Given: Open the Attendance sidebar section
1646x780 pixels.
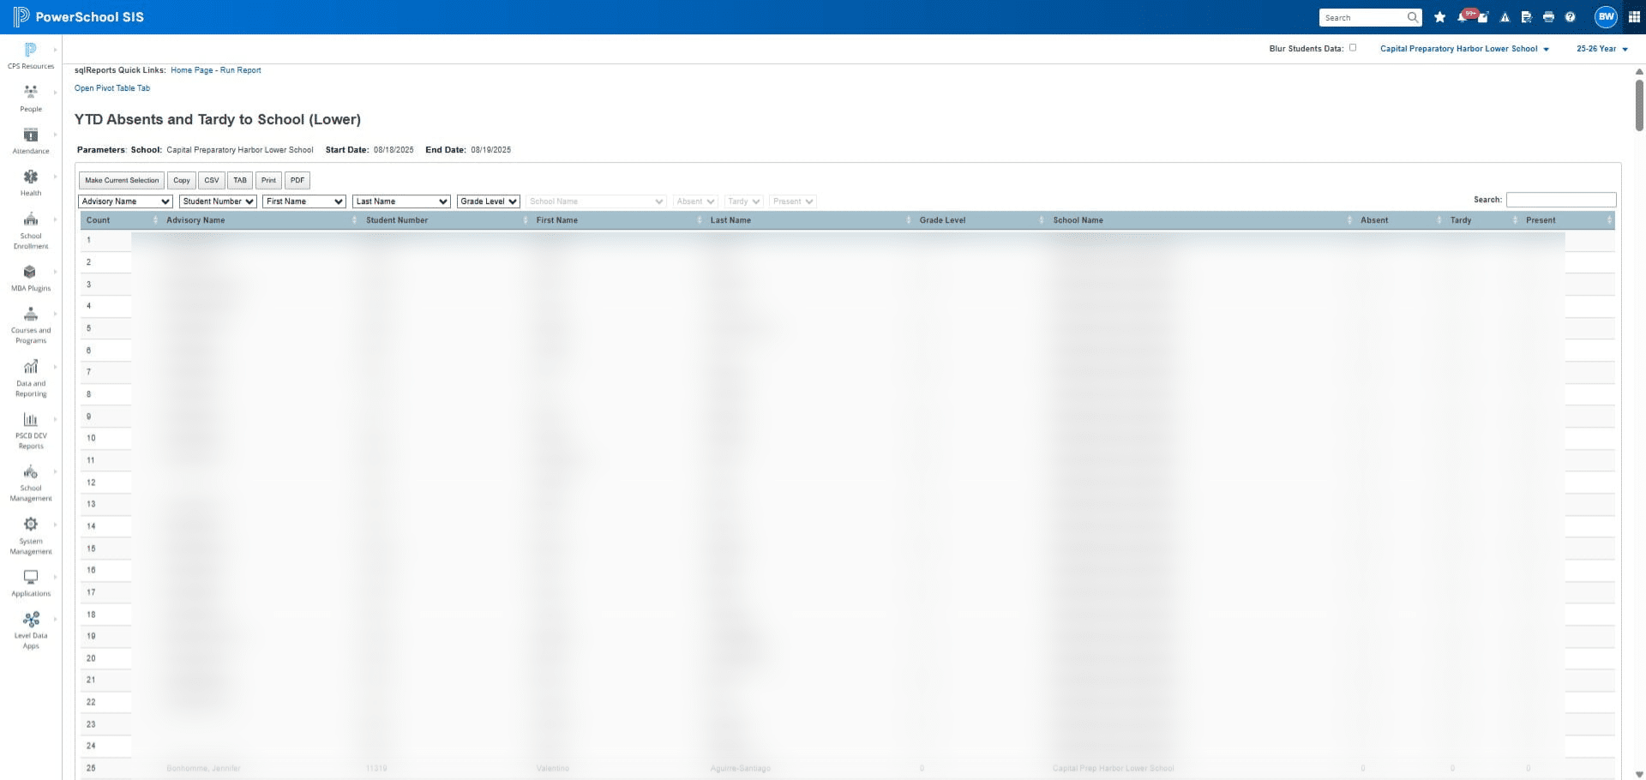Looking at the screenshot, I should coord(31,141).
